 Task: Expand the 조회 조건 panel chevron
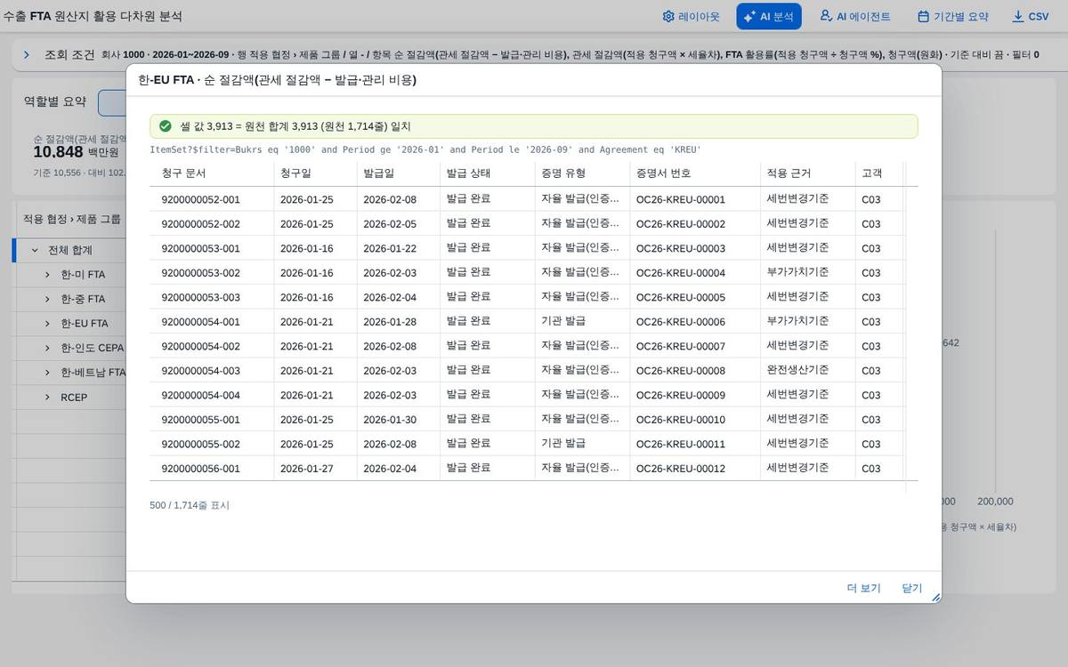(27, 54)
